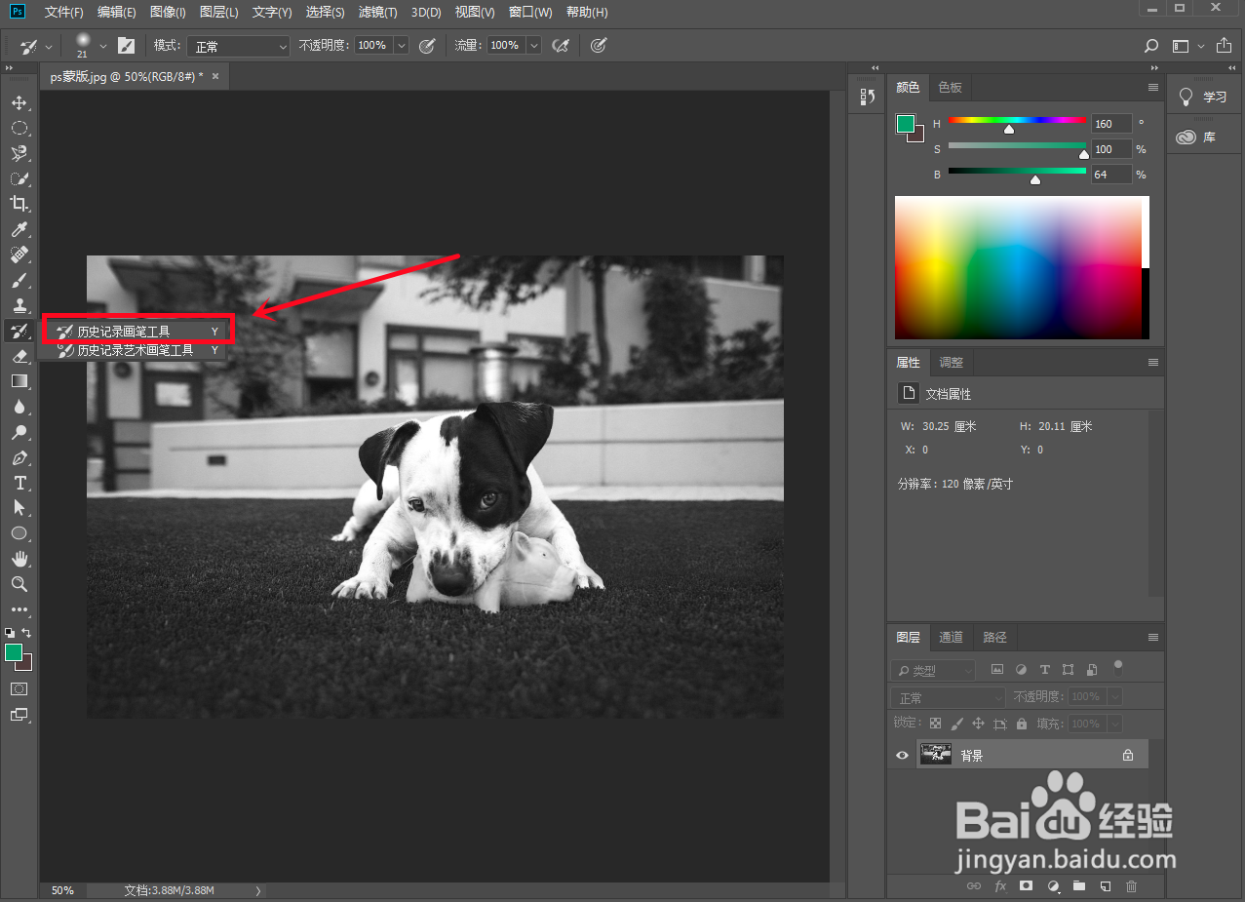Viewport: 1245px width, 902px height.
Task: Open the layer filter 类型 dropdown
Action: pyautogui.click(x=933, y=670)
